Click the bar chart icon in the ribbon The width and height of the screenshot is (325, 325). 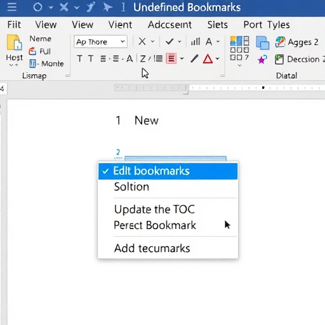(196, 41)
